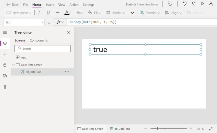
Task: Open the Text property dropdown
Action: point(24,22)
